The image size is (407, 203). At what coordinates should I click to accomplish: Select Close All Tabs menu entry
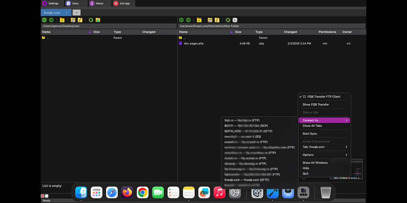coord(312,126)
